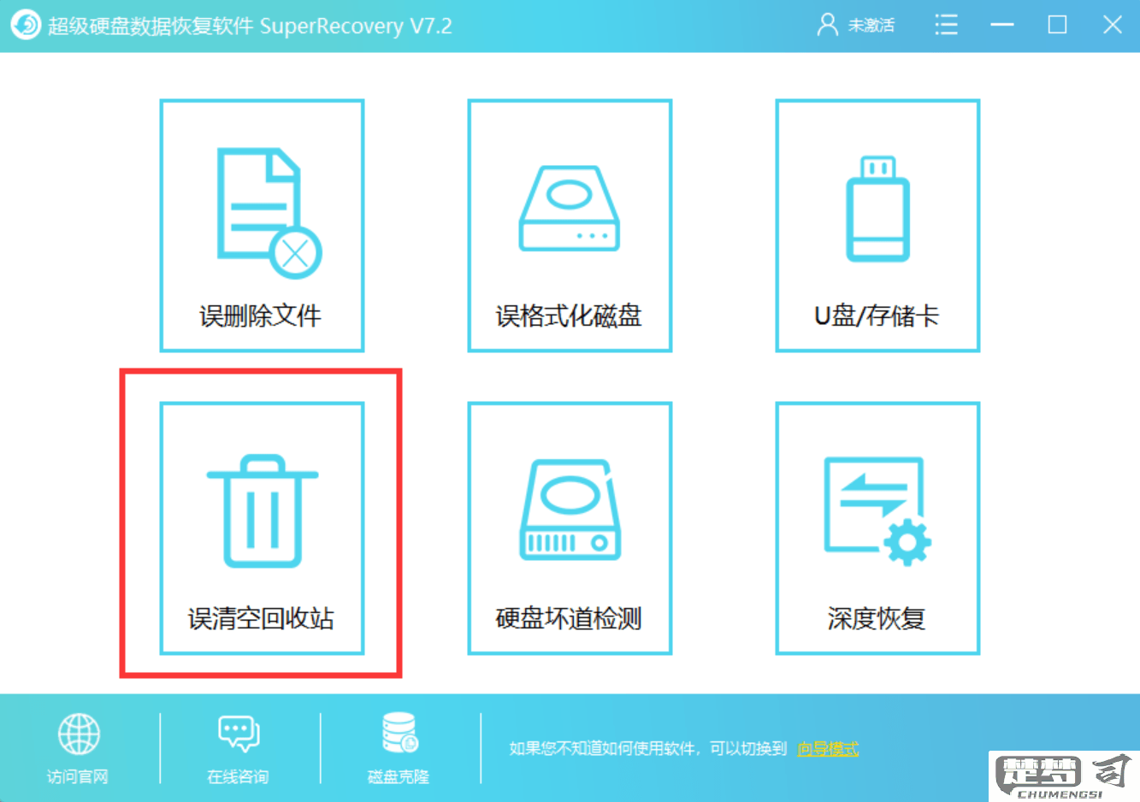Minimize the SuperRecovery window
This screenshot has width=1140, height=802.
tap(1002, 25)
